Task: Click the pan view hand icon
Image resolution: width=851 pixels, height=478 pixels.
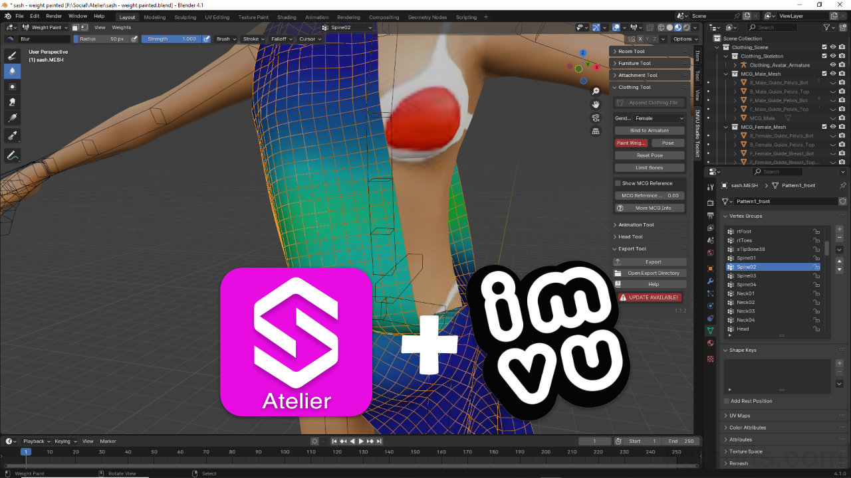Action: point(596,104)
